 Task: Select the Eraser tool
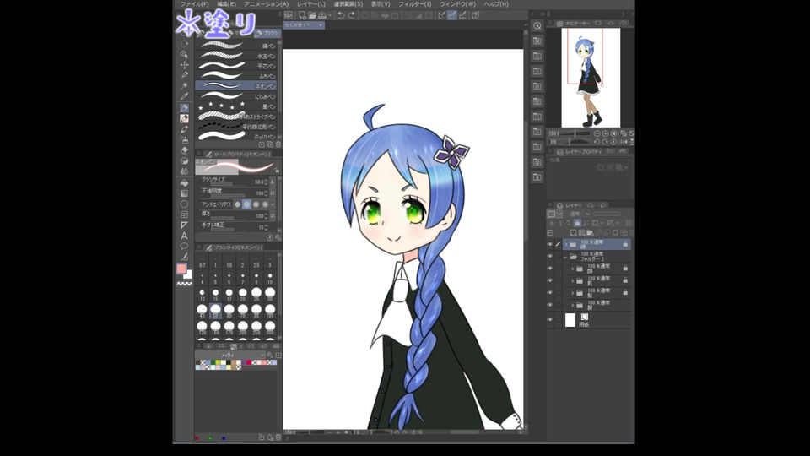(184, 150)
